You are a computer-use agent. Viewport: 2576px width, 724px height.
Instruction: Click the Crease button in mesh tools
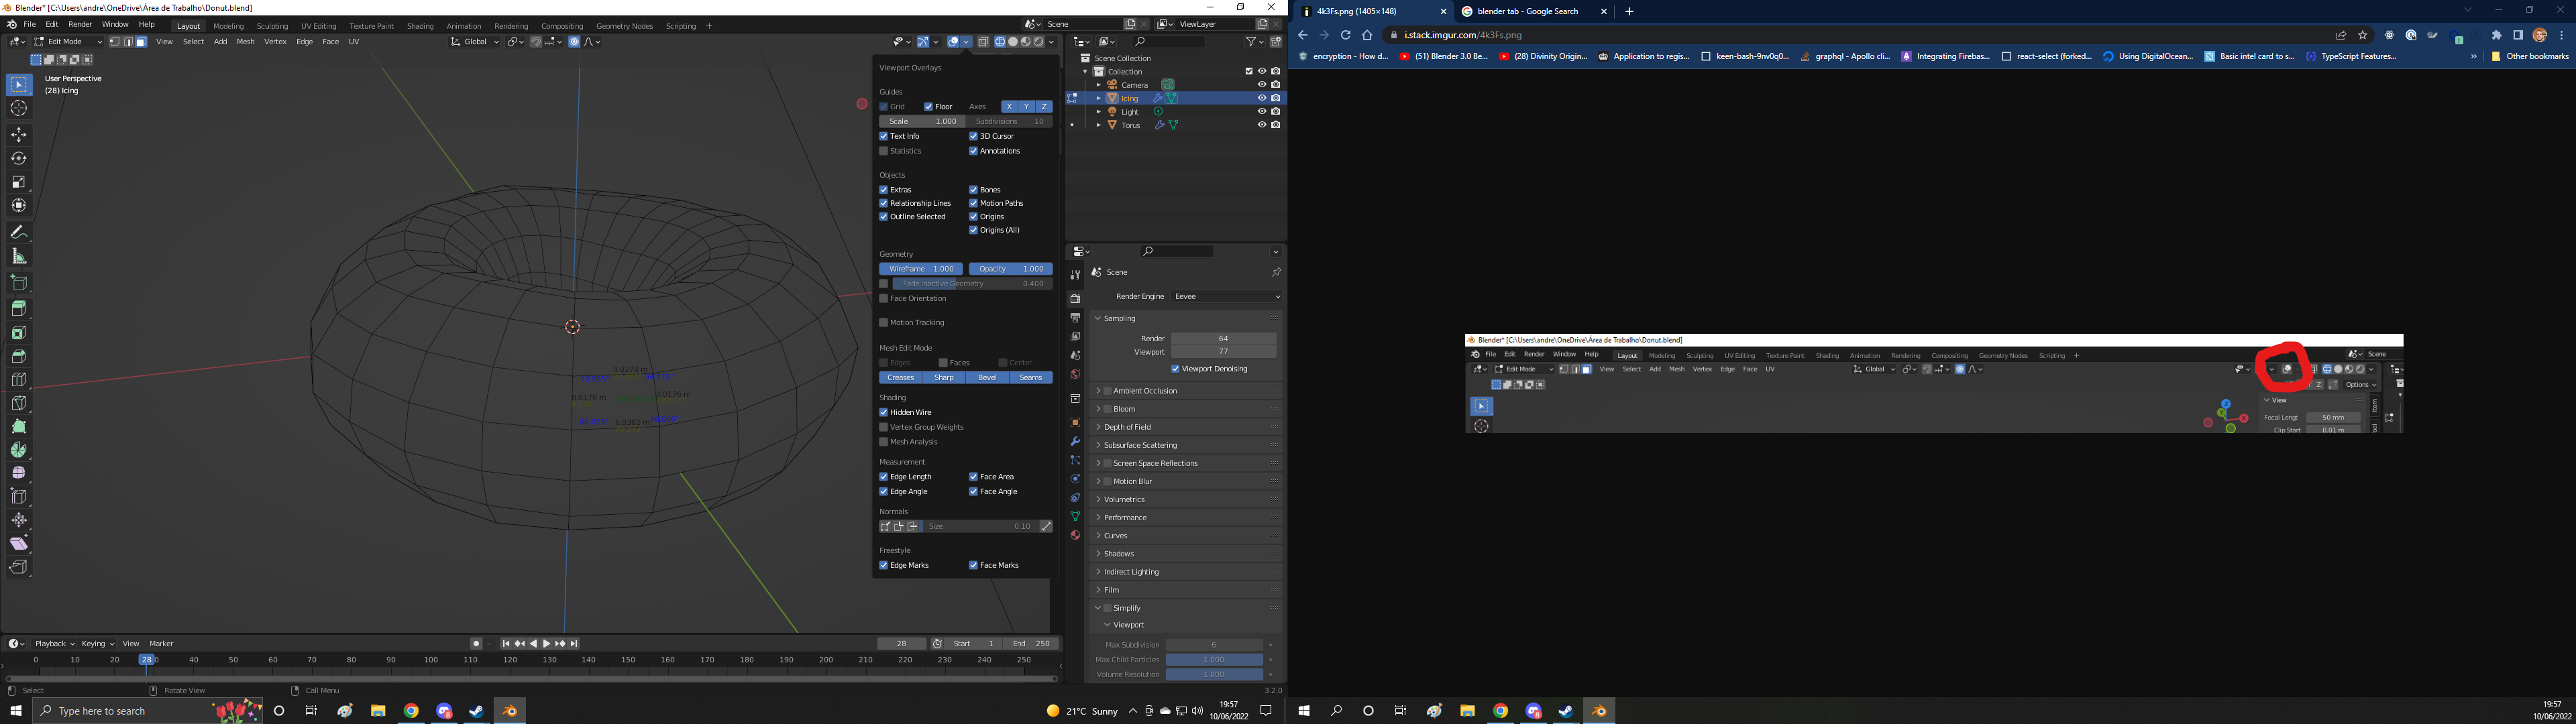coord(899,376)
